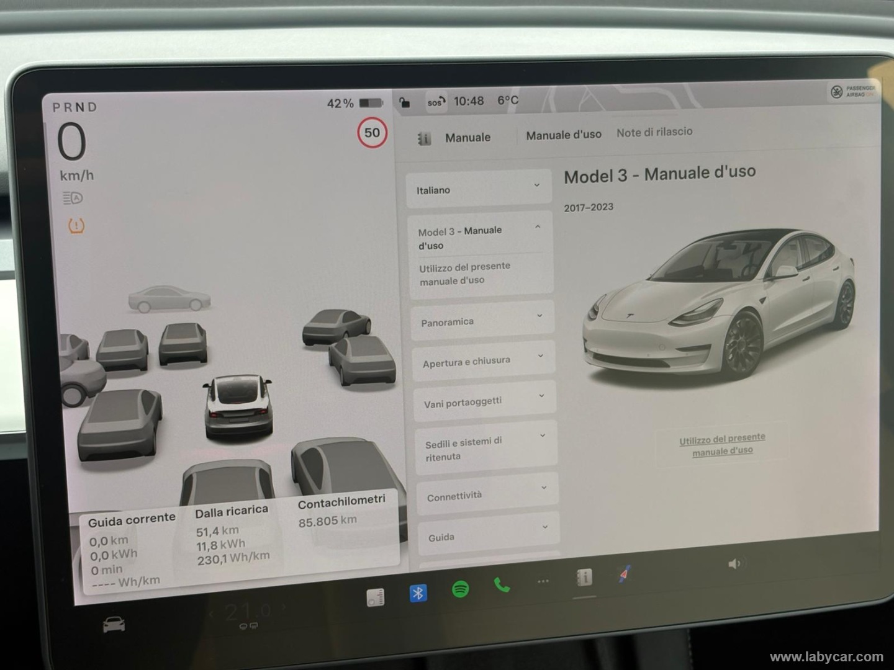Open the car controls icon
Viewport: 894px width, 670px height.
click(x=114, y=624)
